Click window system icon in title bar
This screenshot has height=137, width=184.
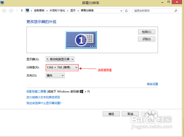tap(2, 3)
